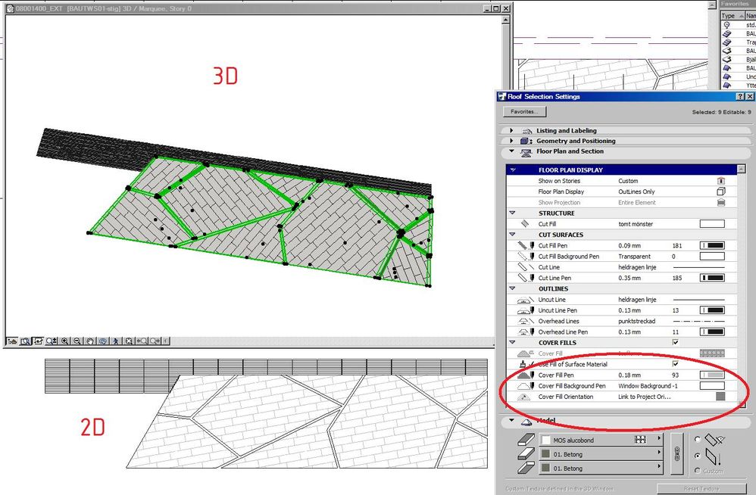Expand the Geometry and Positioning panel
The image size is (756, 495).
coord(511,141)
